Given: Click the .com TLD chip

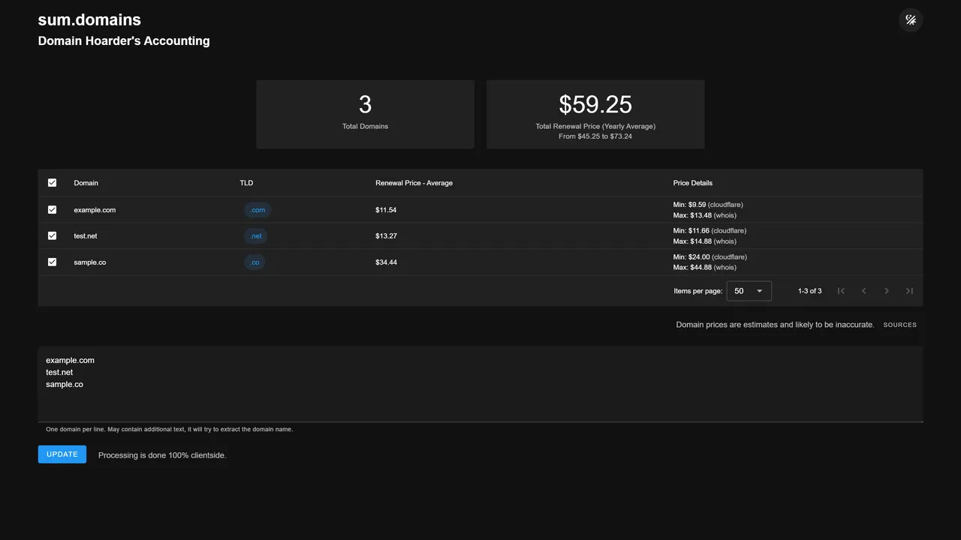Looking at the screenshot, I should click(258, 210).
